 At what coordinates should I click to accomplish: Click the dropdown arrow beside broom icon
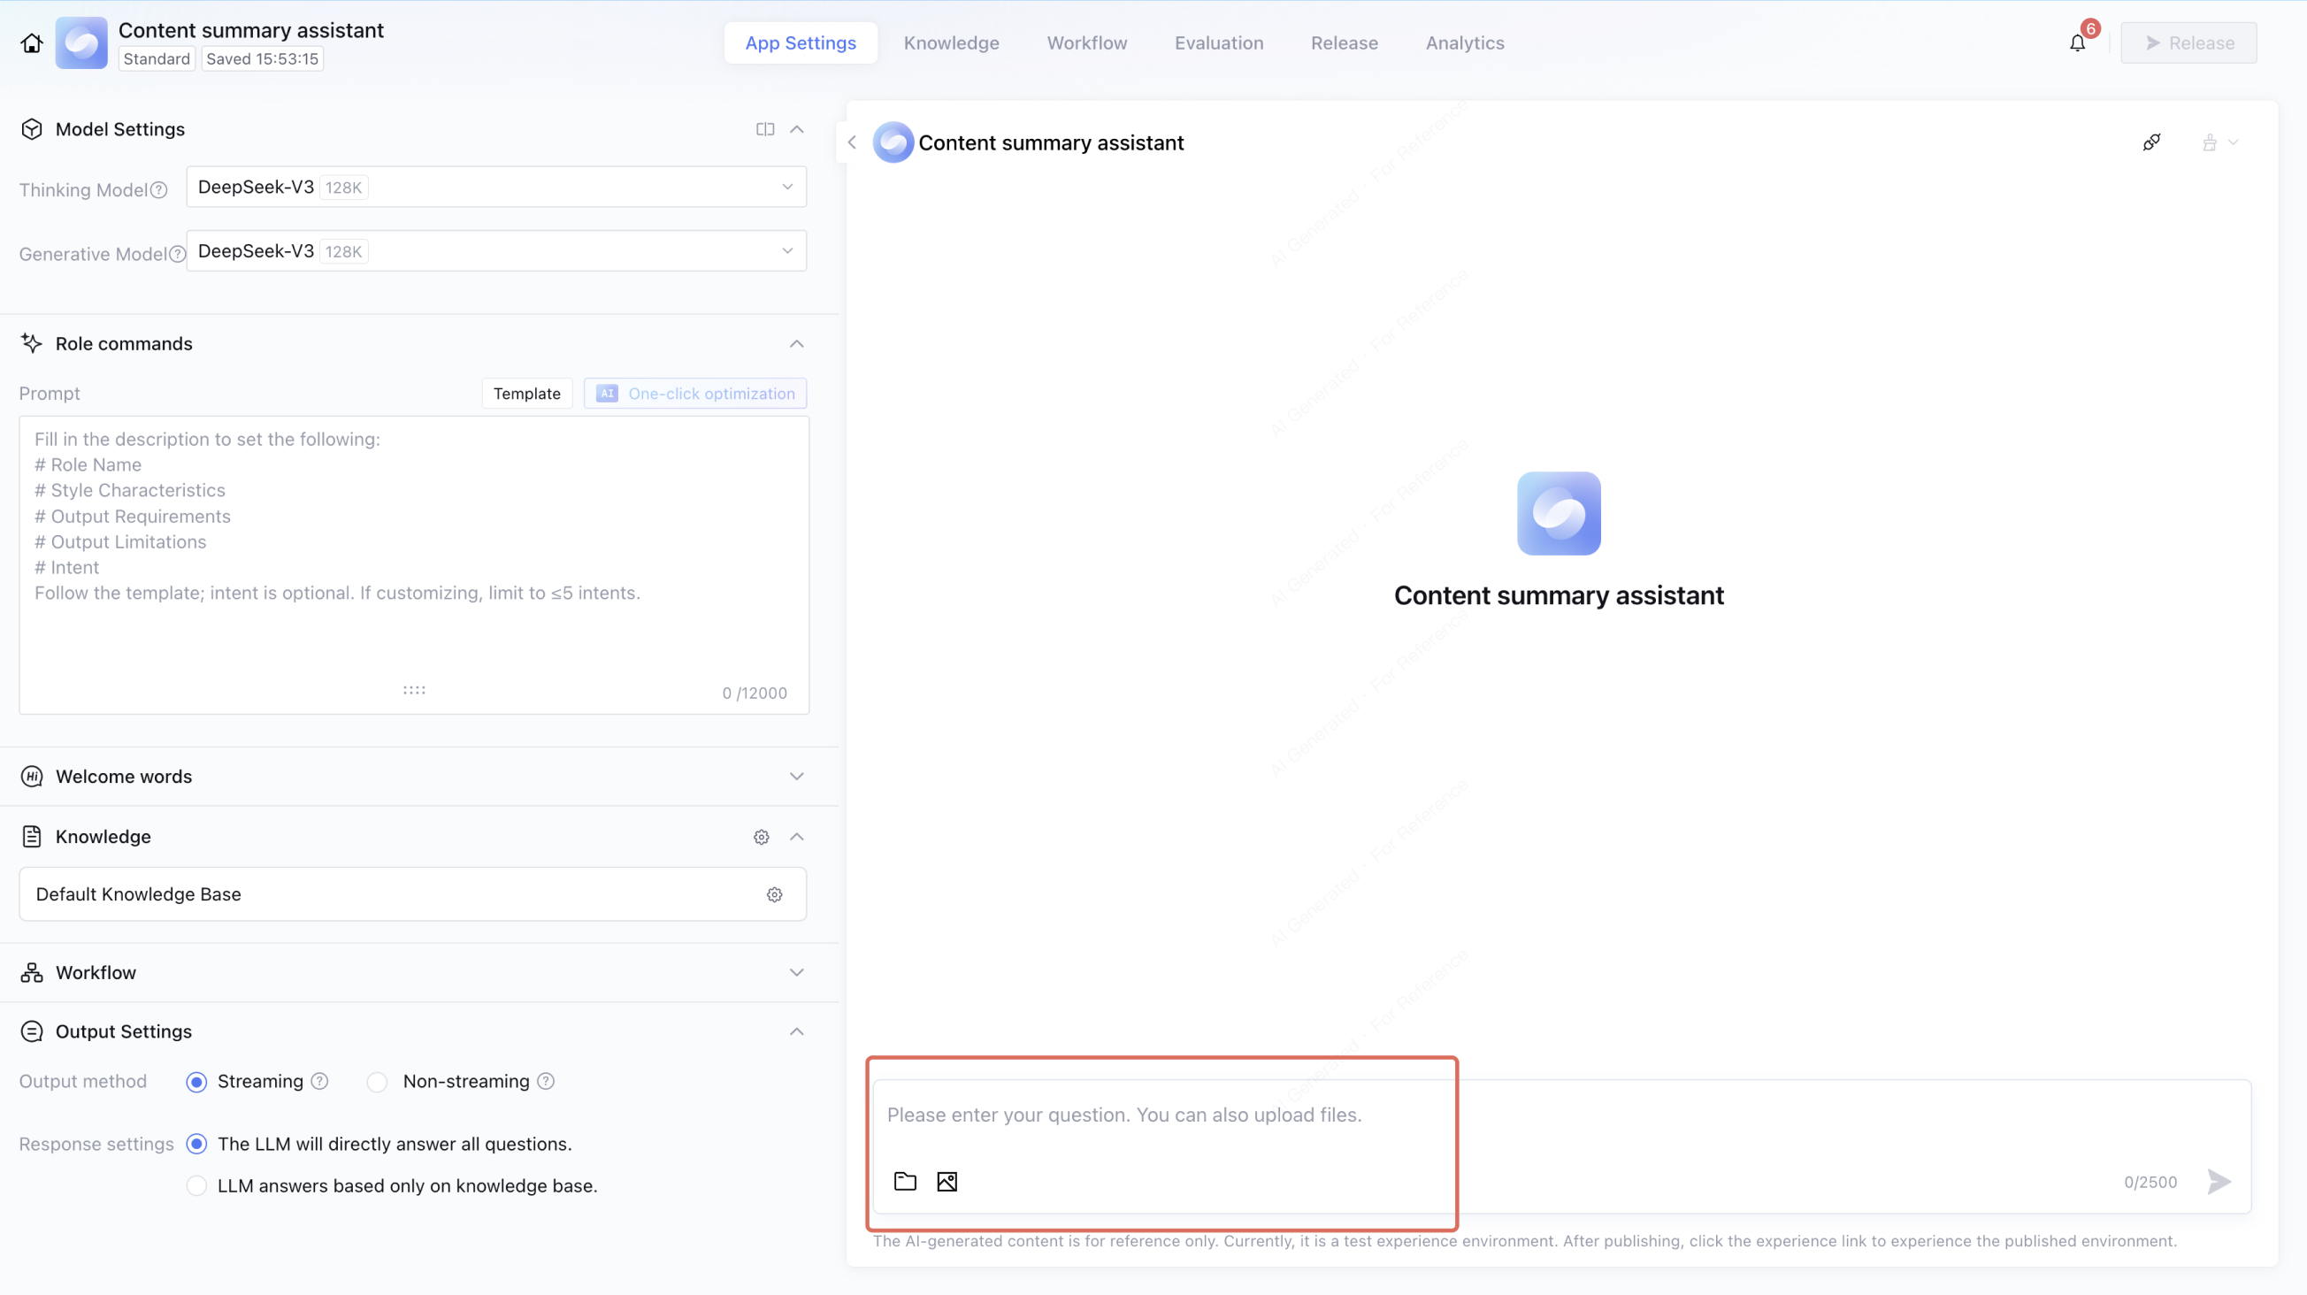point(2233,142)
